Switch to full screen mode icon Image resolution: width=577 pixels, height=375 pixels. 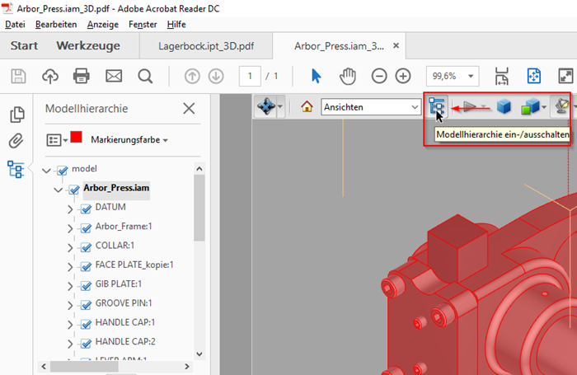coord(565,76)
